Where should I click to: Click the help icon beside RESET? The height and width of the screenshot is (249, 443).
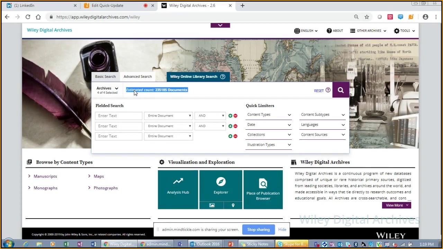tap(328, 90)
